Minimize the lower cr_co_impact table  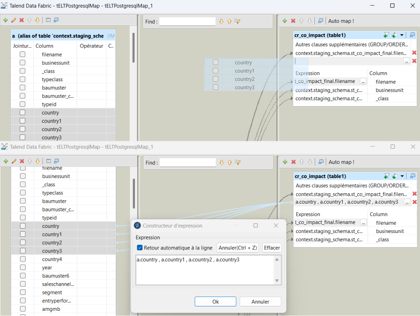coord(413,176)
